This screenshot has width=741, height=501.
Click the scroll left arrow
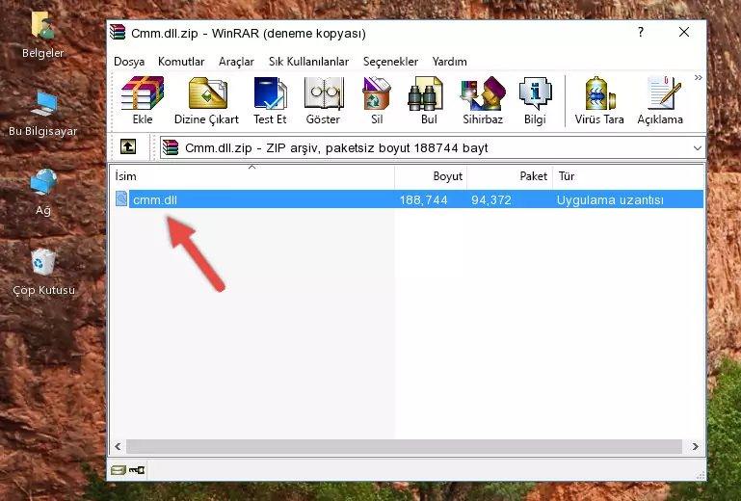coord(118,446)
